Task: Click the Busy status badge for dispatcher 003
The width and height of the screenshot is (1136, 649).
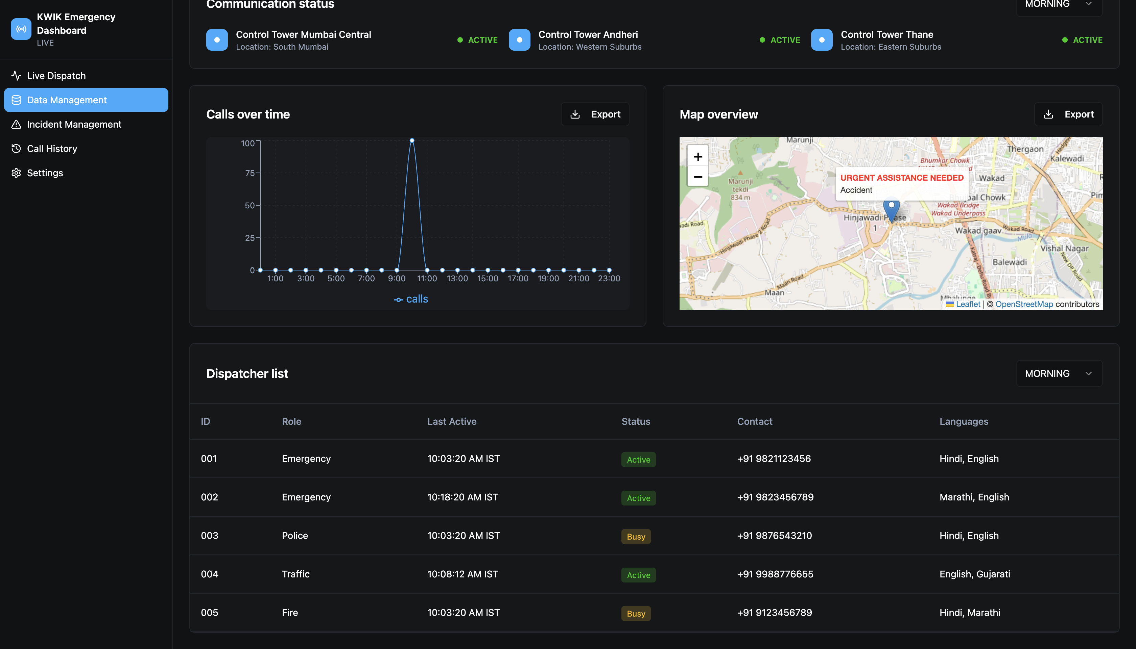Action: point(636,537)
